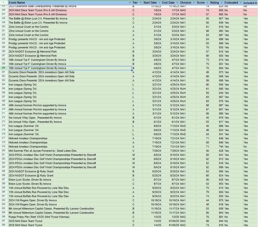The image size is (258, 227).
Task: Select the event name cell in row 260
Action: tap(70, 68)
